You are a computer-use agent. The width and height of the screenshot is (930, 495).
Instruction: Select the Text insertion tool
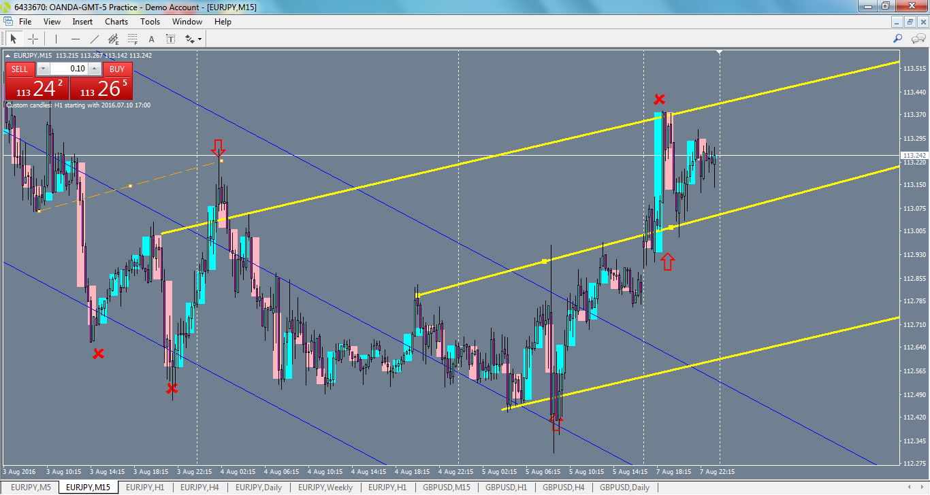tap(151, 39)
